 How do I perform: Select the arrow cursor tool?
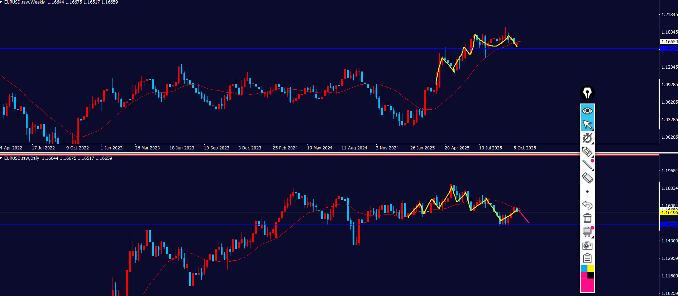click(x=587, y=124)
